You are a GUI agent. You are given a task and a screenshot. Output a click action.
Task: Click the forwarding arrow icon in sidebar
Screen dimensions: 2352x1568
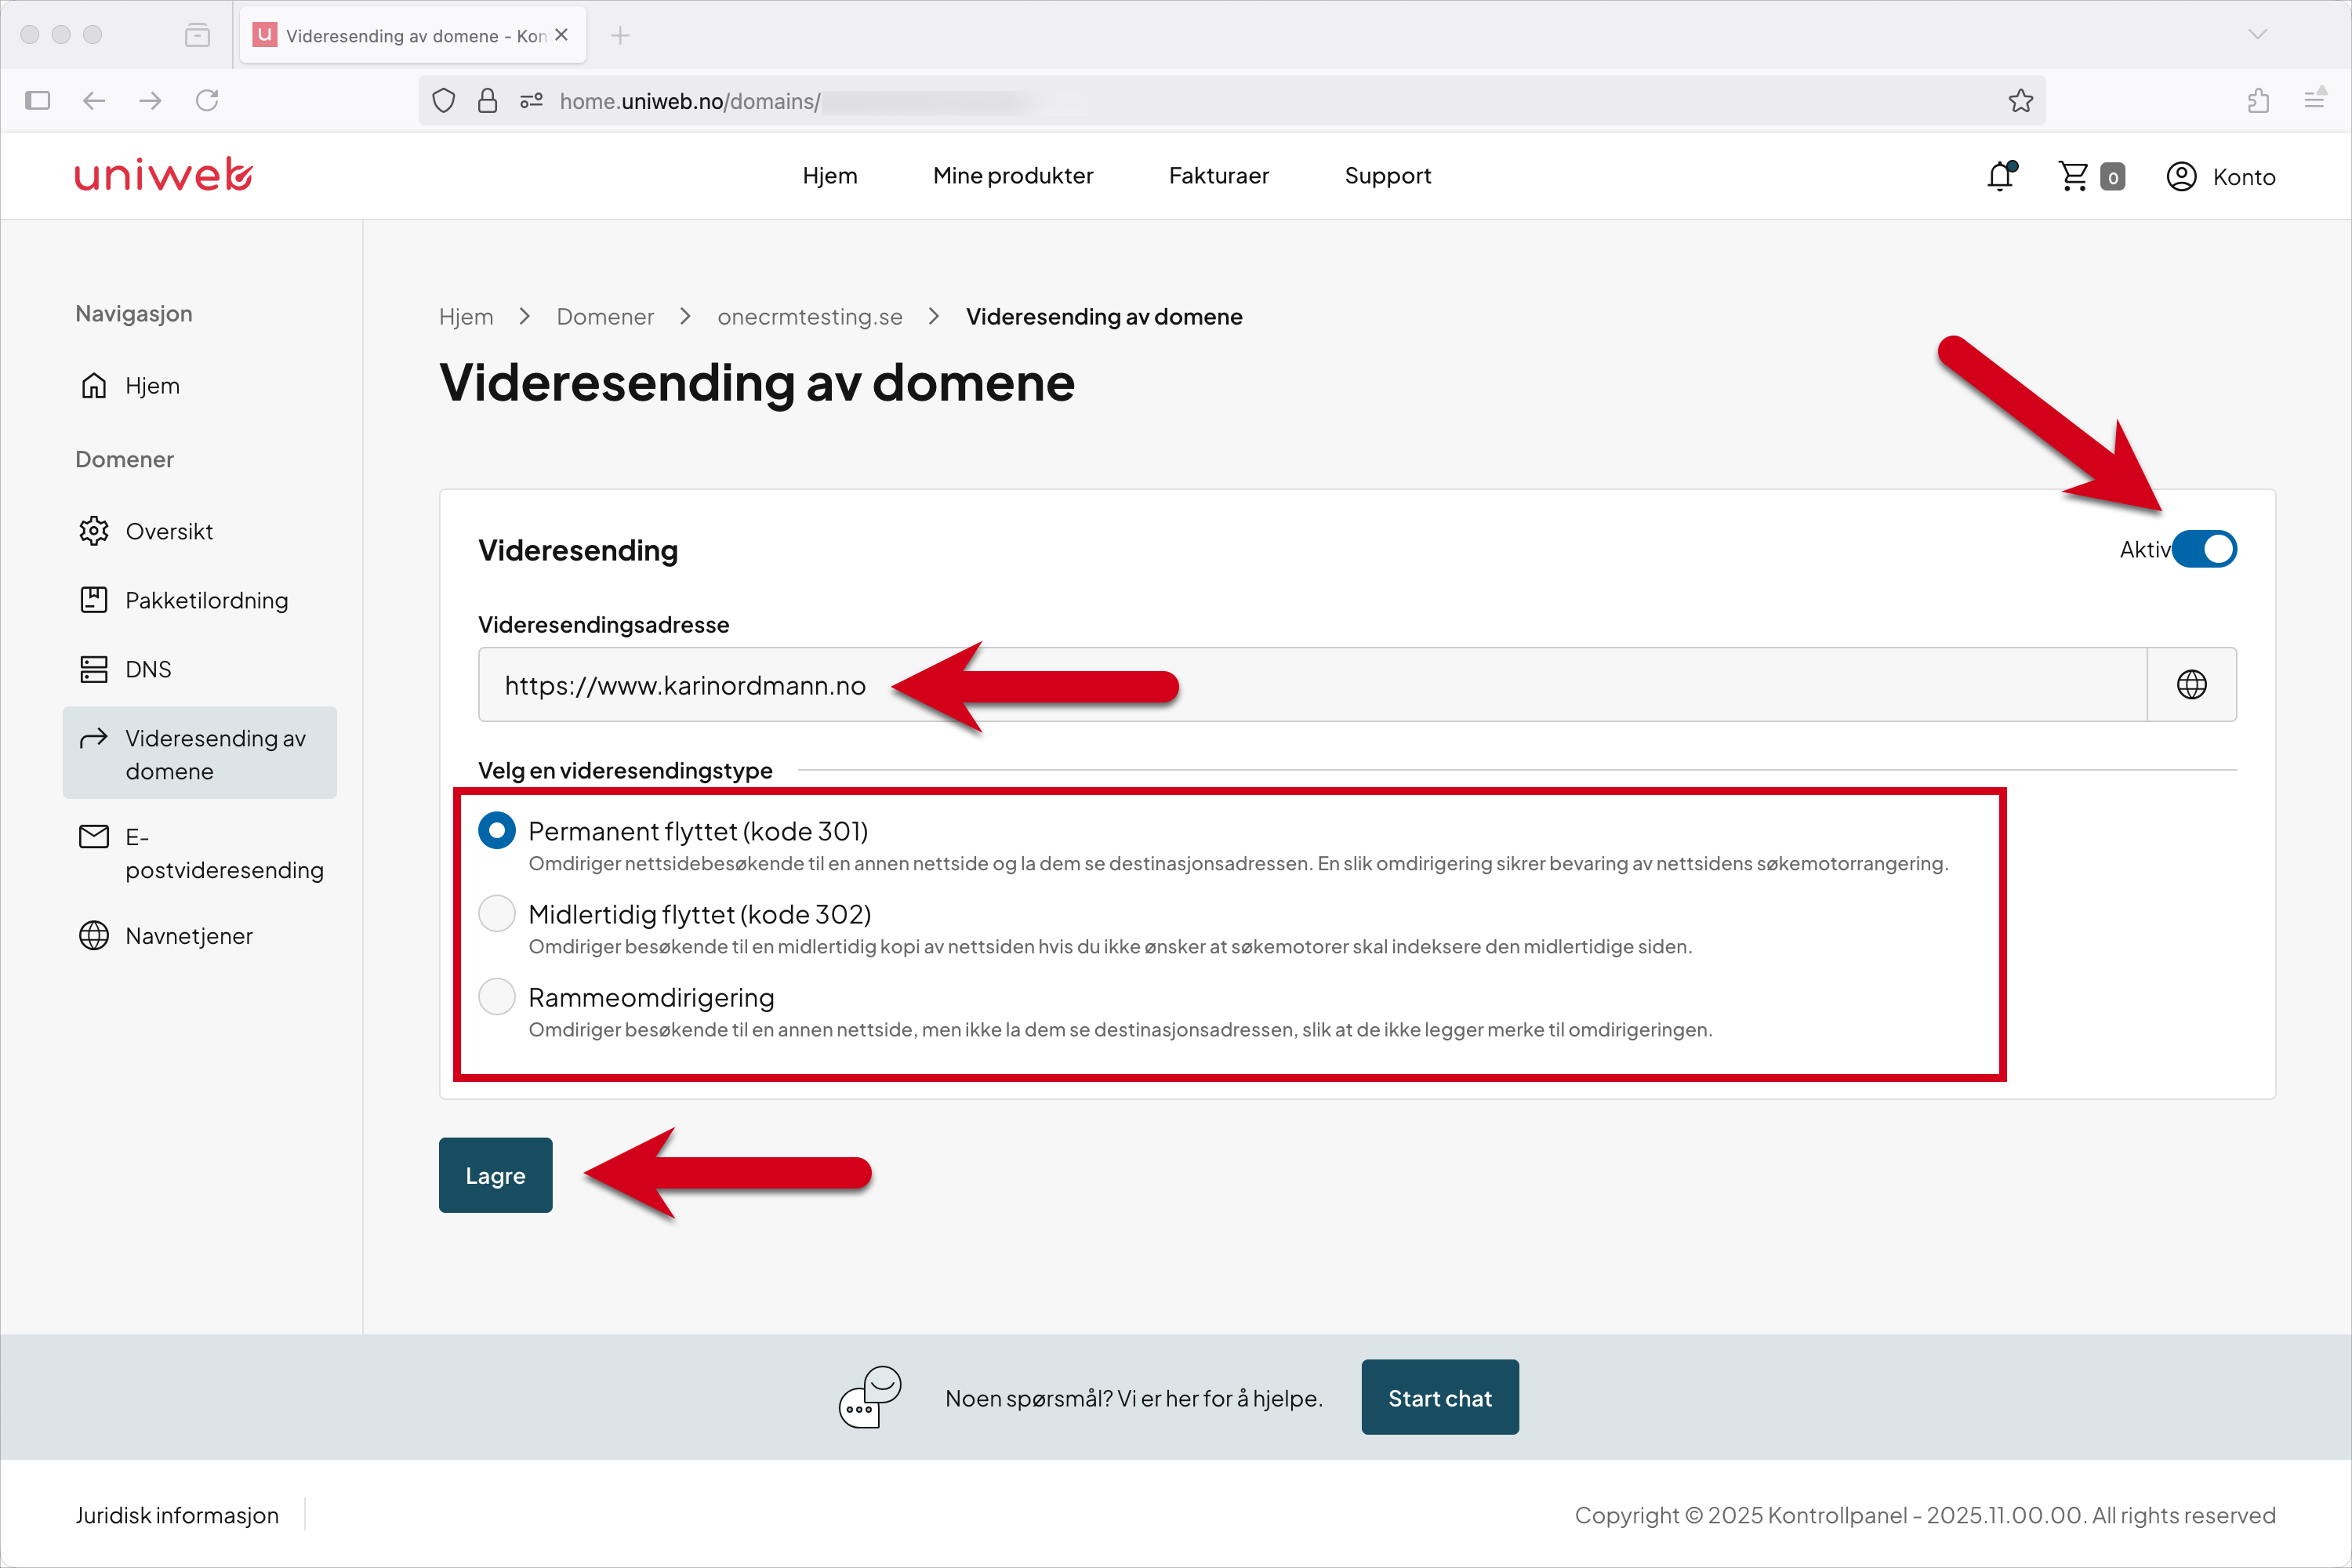click(x=94, y=738)
